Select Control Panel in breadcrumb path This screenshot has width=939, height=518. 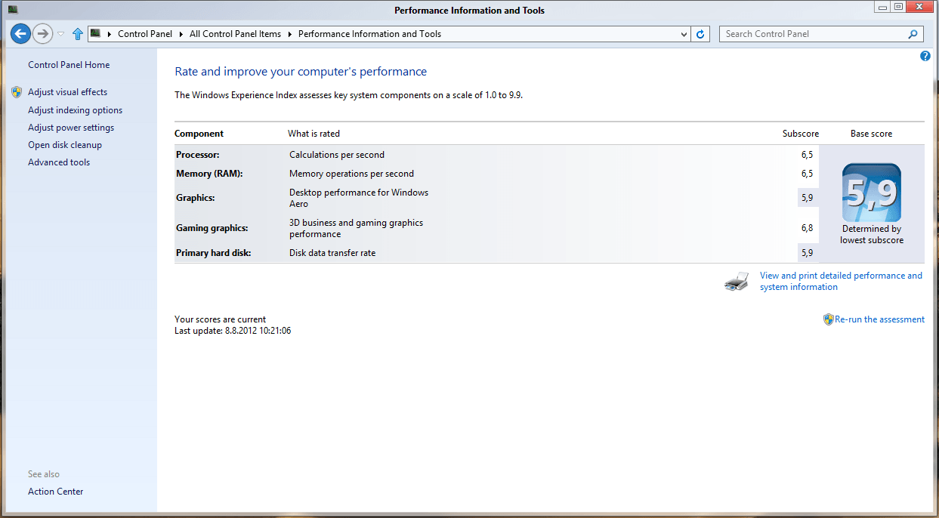(145, 34)
